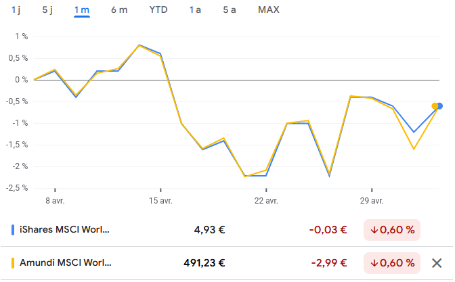Click the blue endpoint dot on chart

440,105
